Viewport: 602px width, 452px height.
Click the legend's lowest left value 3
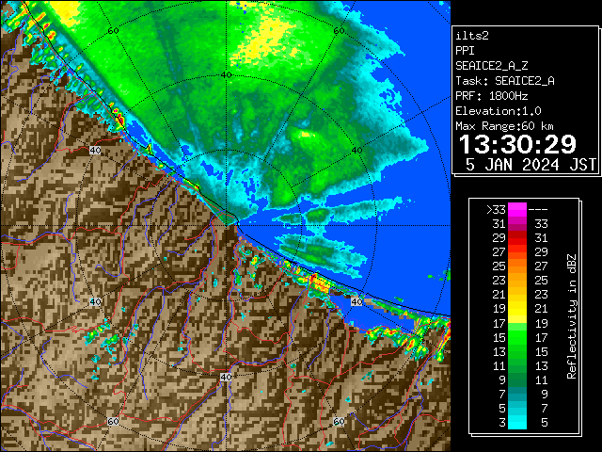click(x=502, y=423)
